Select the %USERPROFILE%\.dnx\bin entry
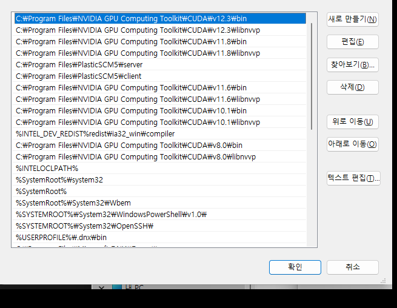 click(x=160, y=238)
